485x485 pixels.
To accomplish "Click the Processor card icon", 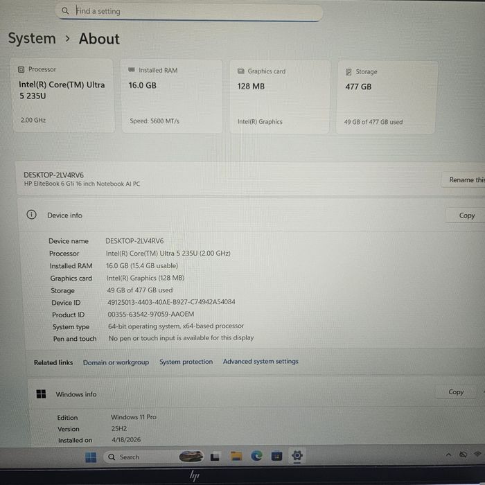I will click(21, 69).
